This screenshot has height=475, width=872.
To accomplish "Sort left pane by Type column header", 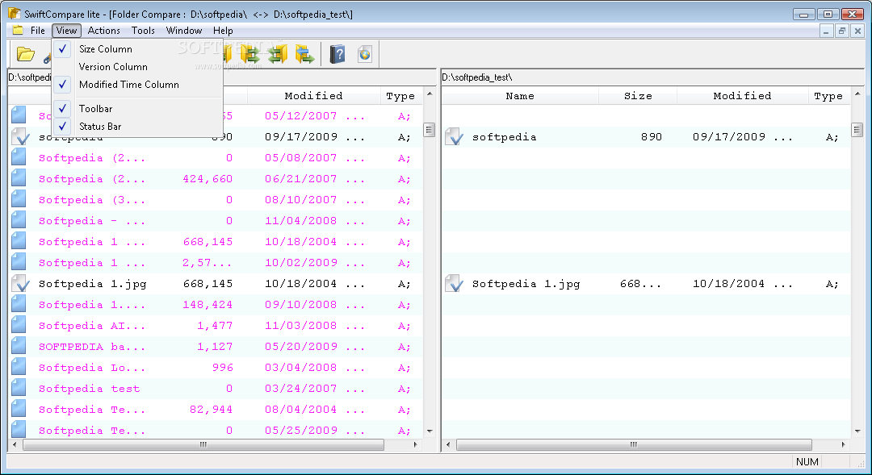I will coord(400,95).
